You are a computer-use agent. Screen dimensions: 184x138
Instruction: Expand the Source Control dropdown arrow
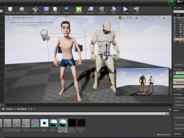click(x=28, y=10)
